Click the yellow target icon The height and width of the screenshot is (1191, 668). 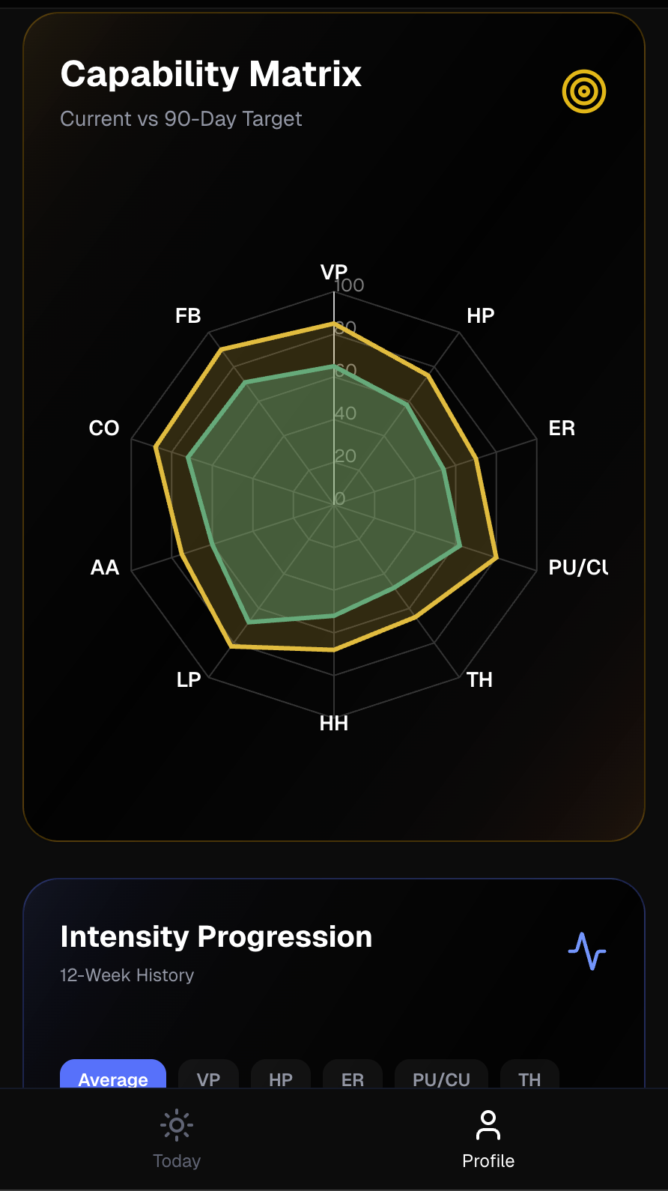tap(584, 91)
